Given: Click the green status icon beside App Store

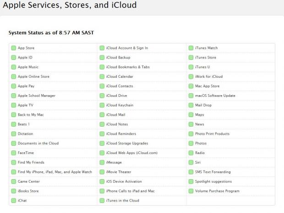Looking at the screenshot, I should coord(14,48).
